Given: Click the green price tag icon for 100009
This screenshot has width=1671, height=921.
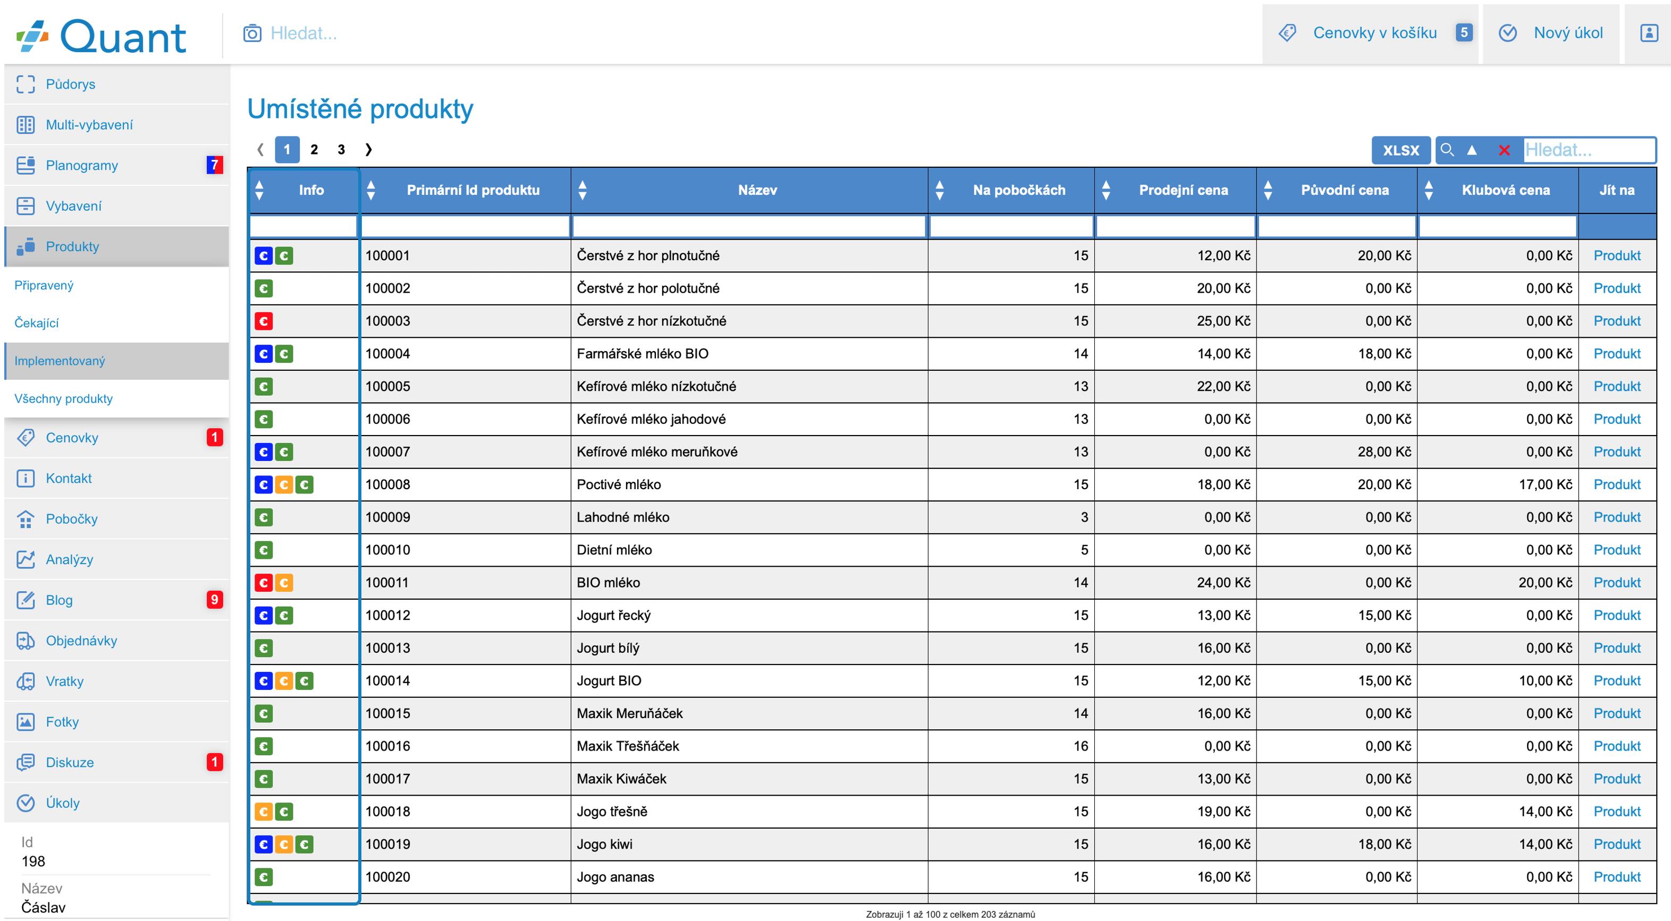Looking at the screenshot, I should (x=264, y=517).
